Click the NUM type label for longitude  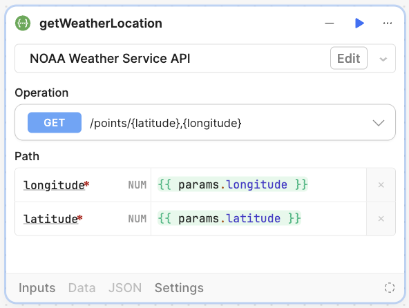tap(137, 185)
